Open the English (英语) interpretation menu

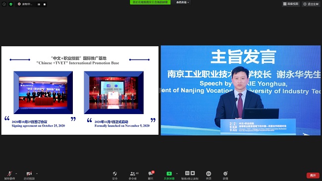pyautogui.click(x=209, y=176)
